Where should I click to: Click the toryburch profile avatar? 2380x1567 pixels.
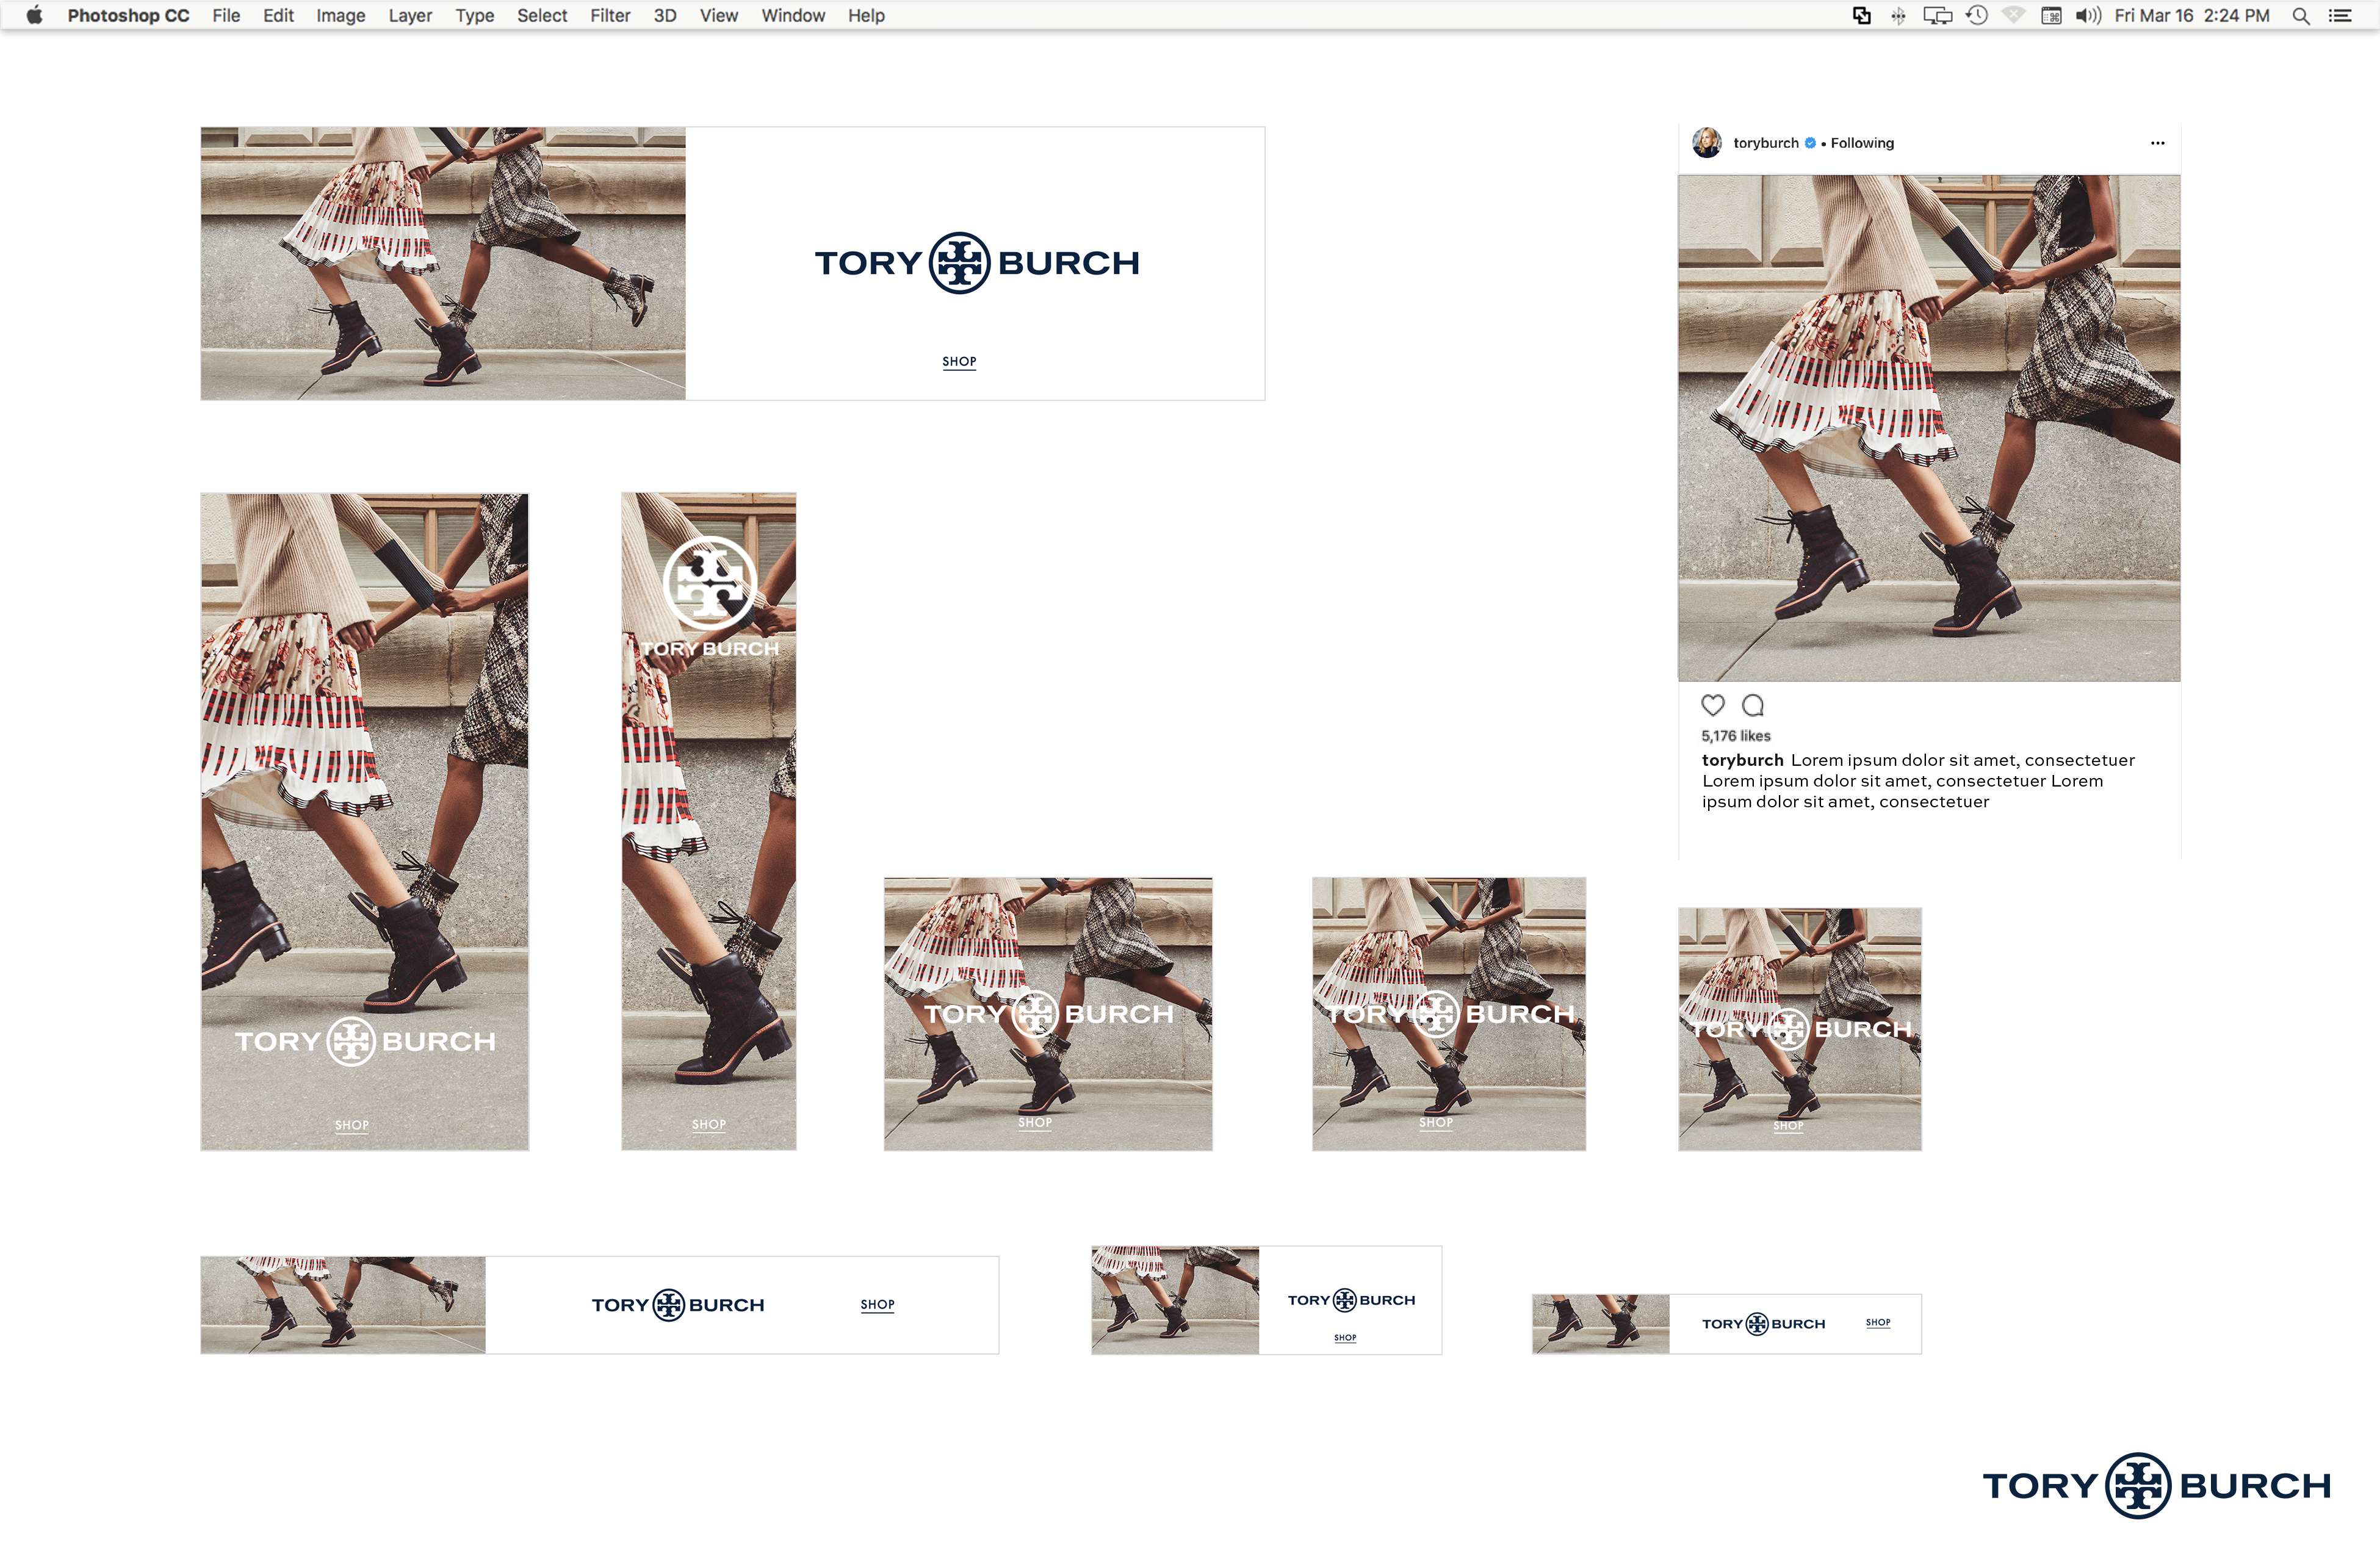(x=1707, y=143)
